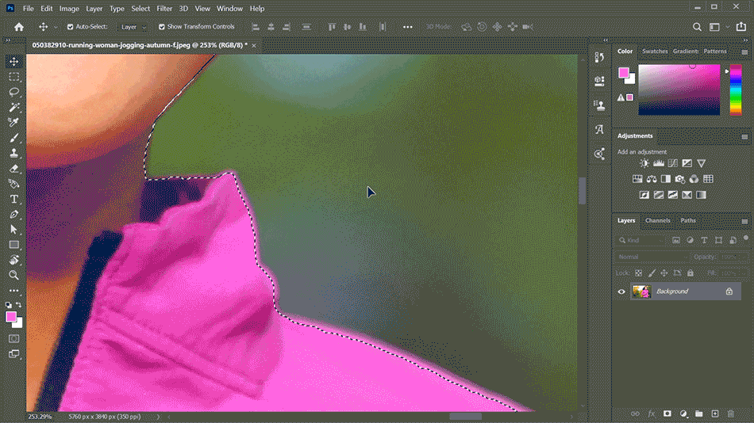Toggle the type layer filter
754x423 pixels.
[x=704, y=240]
